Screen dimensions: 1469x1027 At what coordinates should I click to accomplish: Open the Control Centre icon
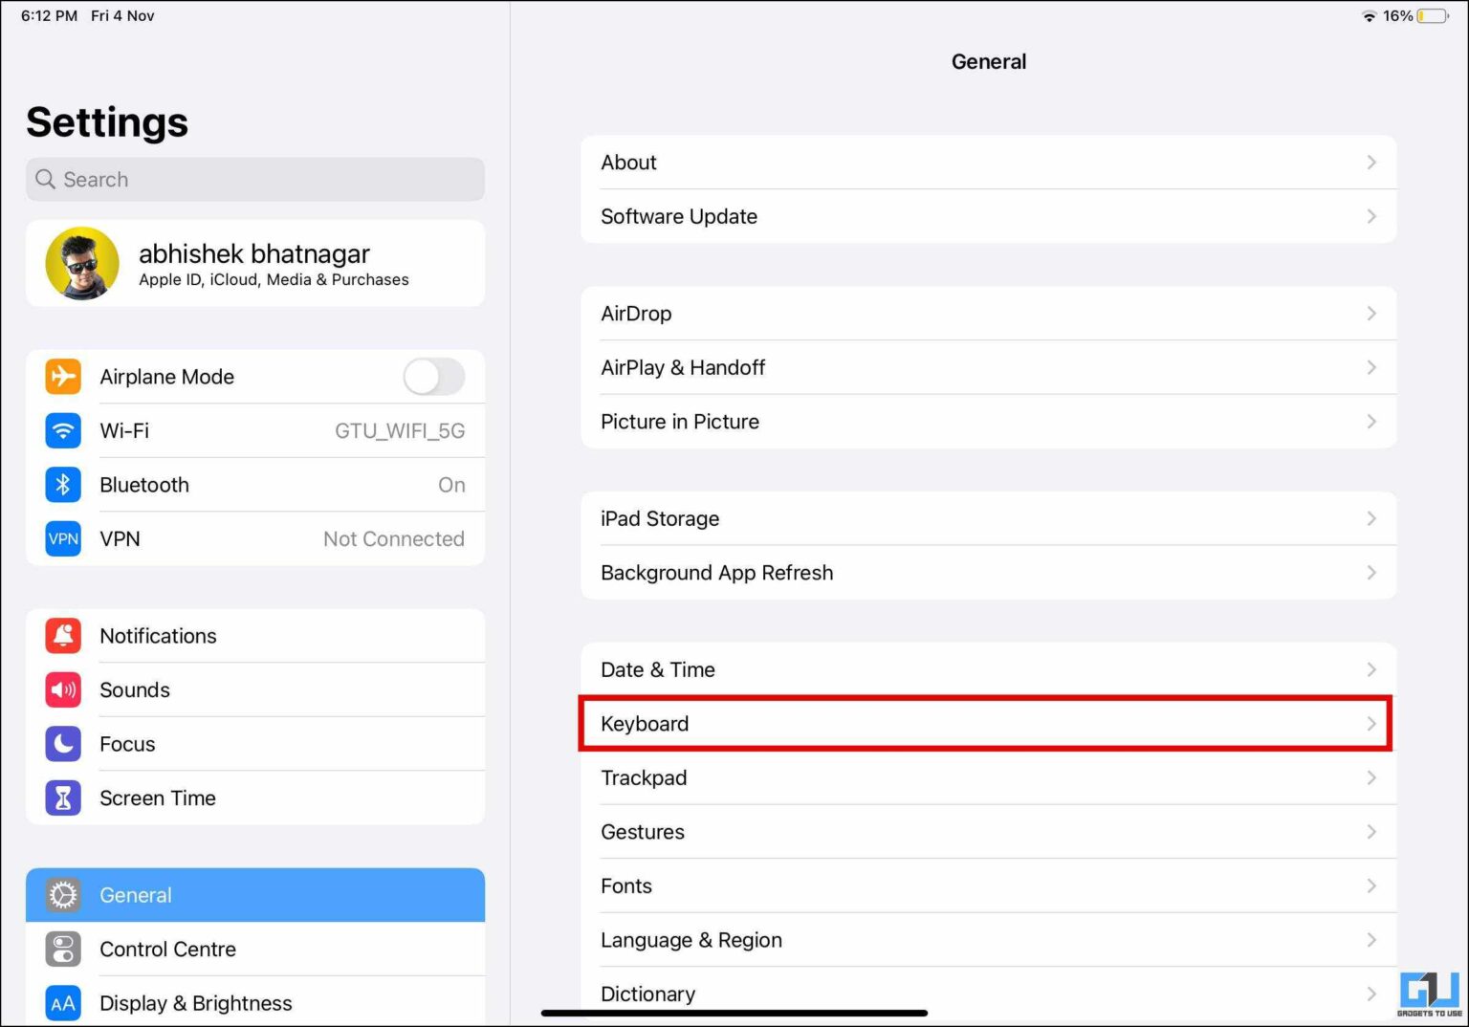pos(62,949)
